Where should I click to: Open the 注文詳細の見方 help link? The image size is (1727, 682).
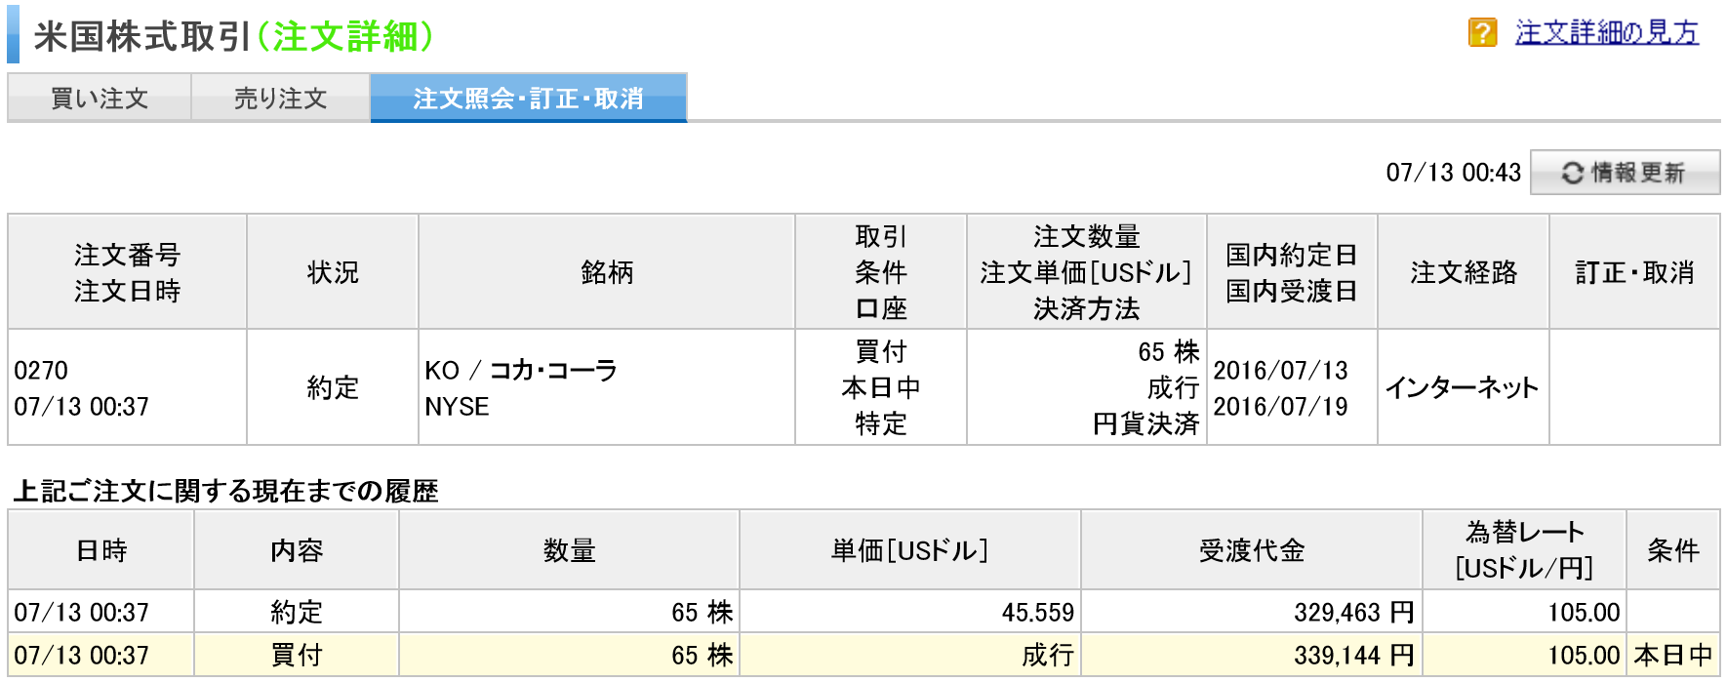tap(1606, 33)
